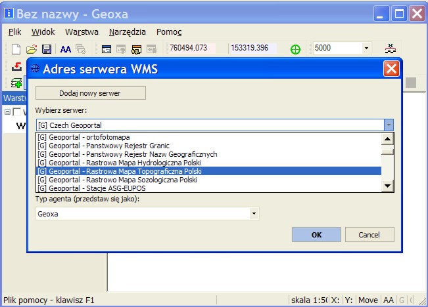Click the Cancel button
The width and height of the screenshot is (428, 307).
point(369,235)
